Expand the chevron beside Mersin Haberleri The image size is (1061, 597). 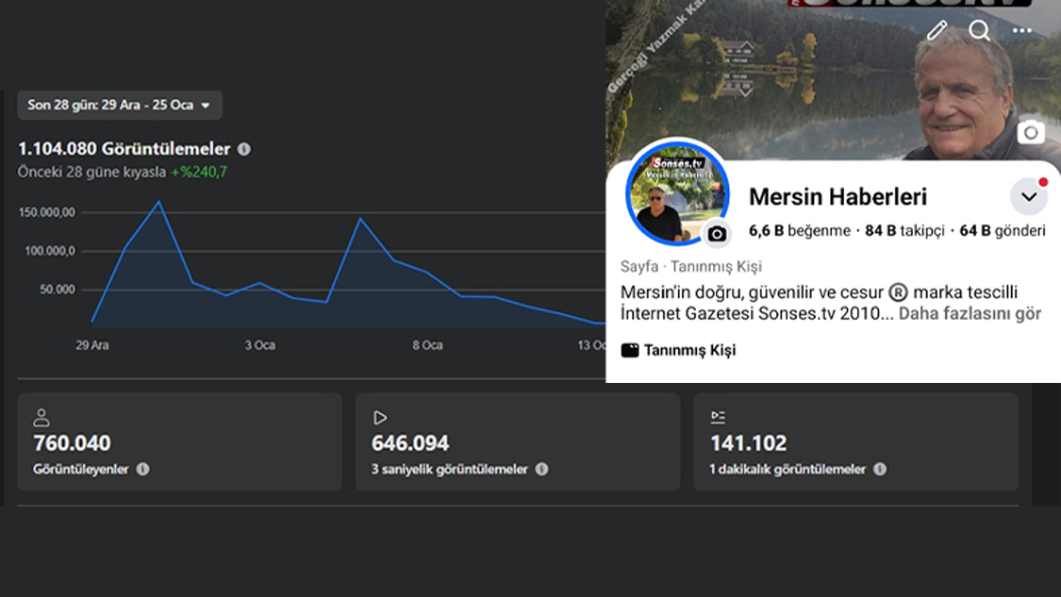click(x=1029, y=197)
